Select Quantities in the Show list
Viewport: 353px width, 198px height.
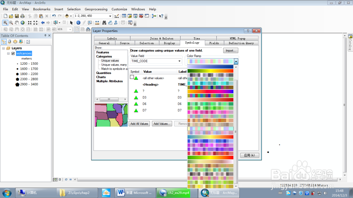coord(103,73)
